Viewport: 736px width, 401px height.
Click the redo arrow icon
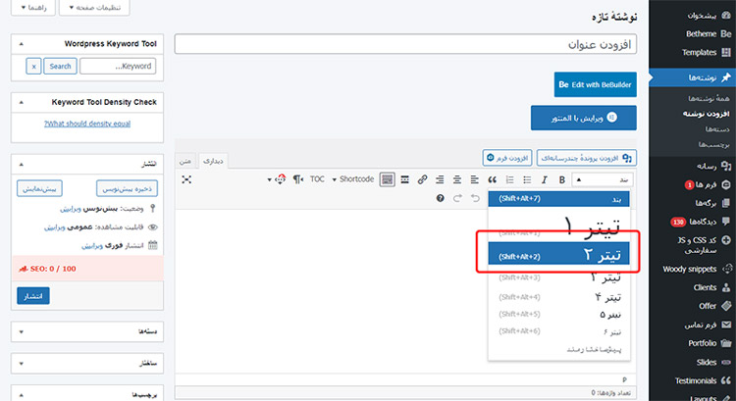click(457, 198)
